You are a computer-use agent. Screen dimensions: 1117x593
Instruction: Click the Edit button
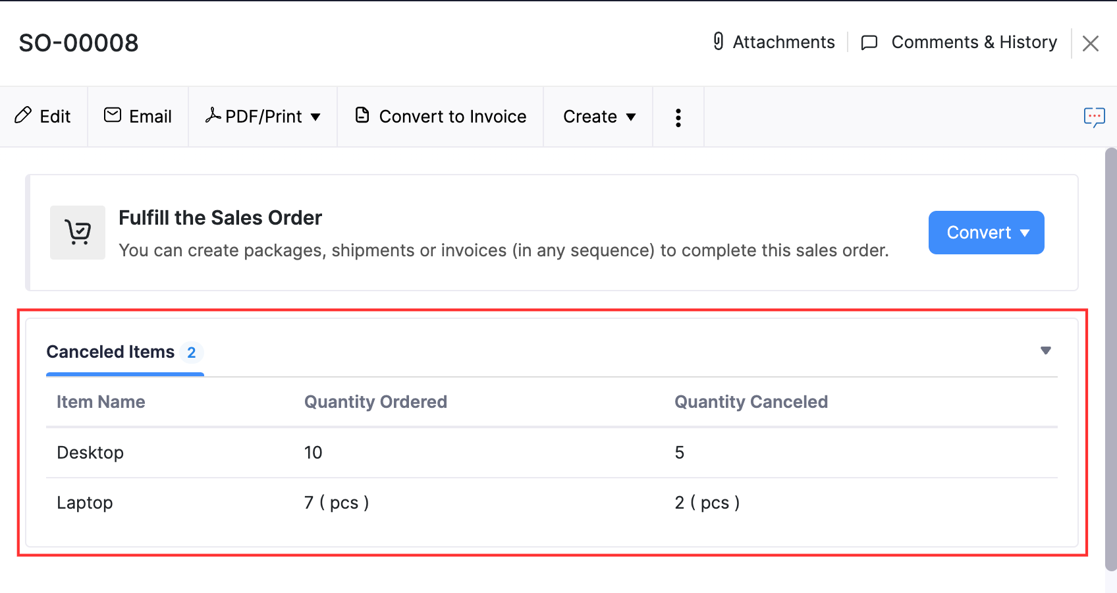[43, 116]
